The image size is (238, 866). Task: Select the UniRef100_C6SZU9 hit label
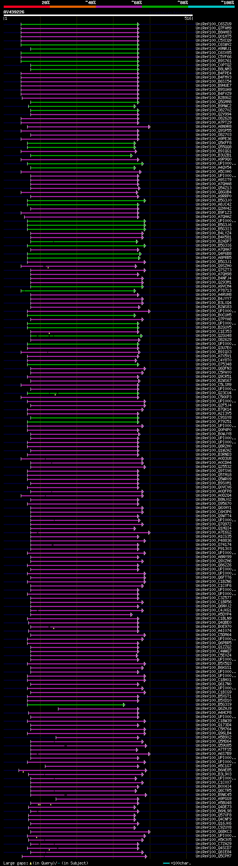pyautogui.click(x=213, y=24)
